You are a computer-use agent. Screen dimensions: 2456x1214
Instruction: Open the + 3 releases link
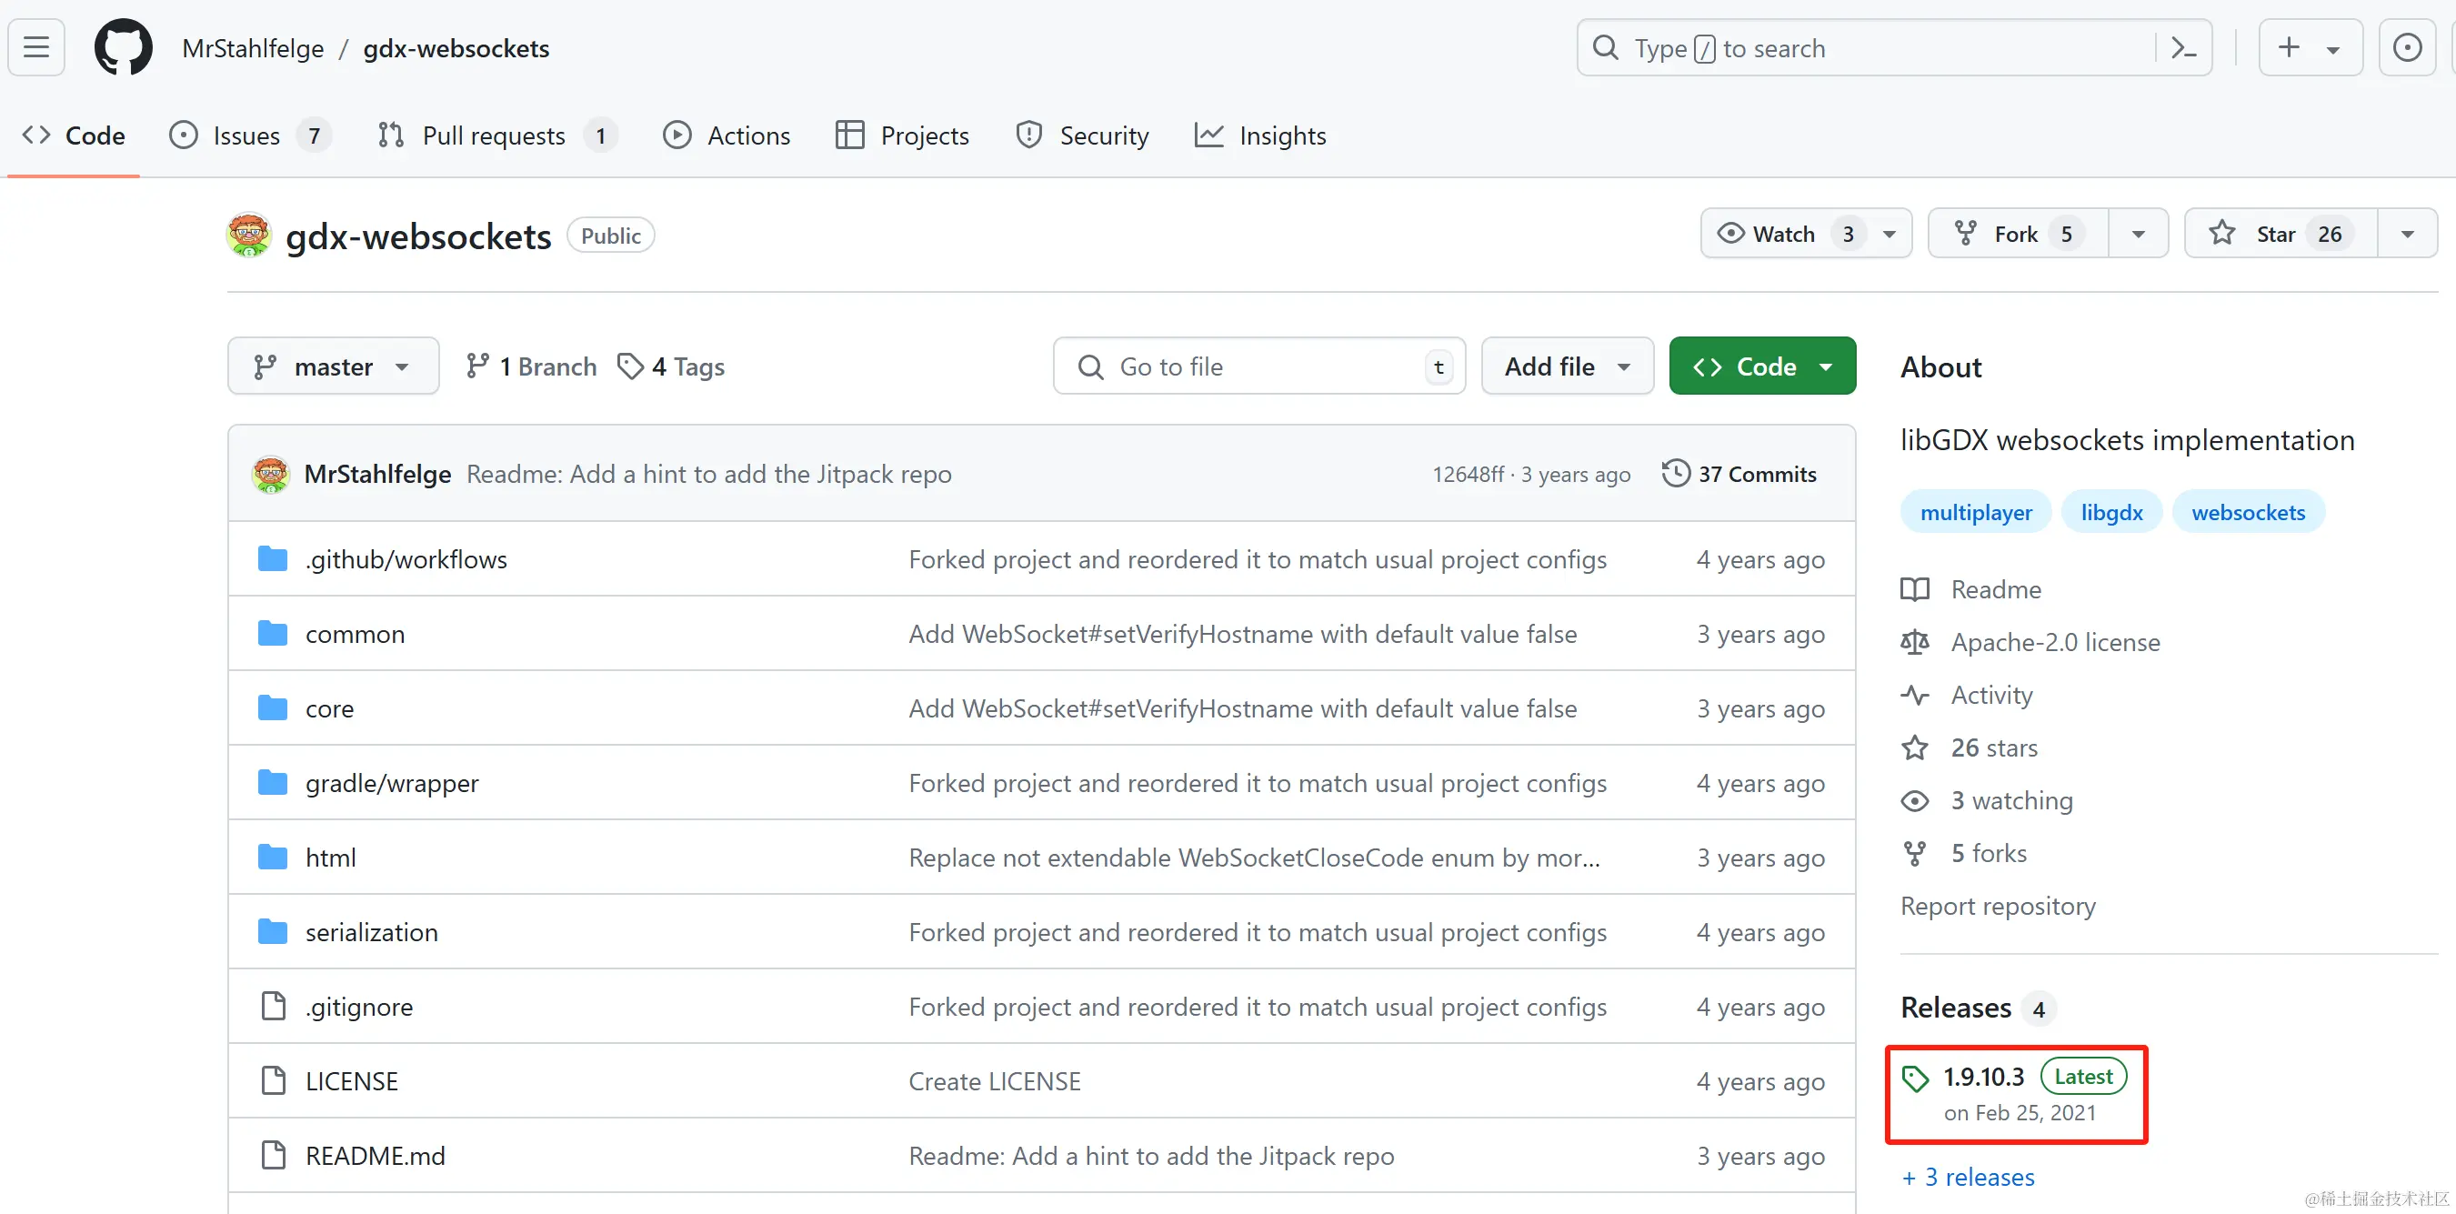1968,1177
